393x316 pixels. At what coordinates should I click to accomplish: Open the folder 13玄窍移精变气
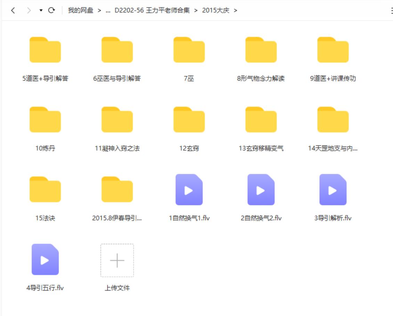click(261, 120)
